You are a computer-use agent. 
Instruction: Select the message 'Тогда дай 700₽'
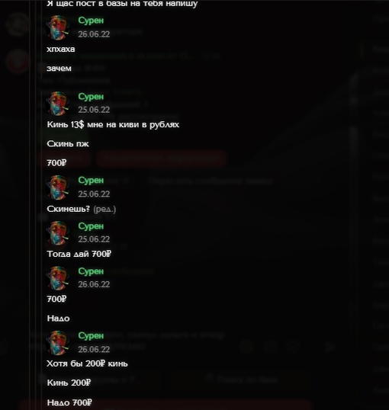coord(79,254)
